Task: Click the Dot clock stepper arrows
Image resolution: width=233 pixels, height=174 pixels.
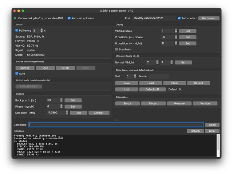Action: (x=67, y=112)
